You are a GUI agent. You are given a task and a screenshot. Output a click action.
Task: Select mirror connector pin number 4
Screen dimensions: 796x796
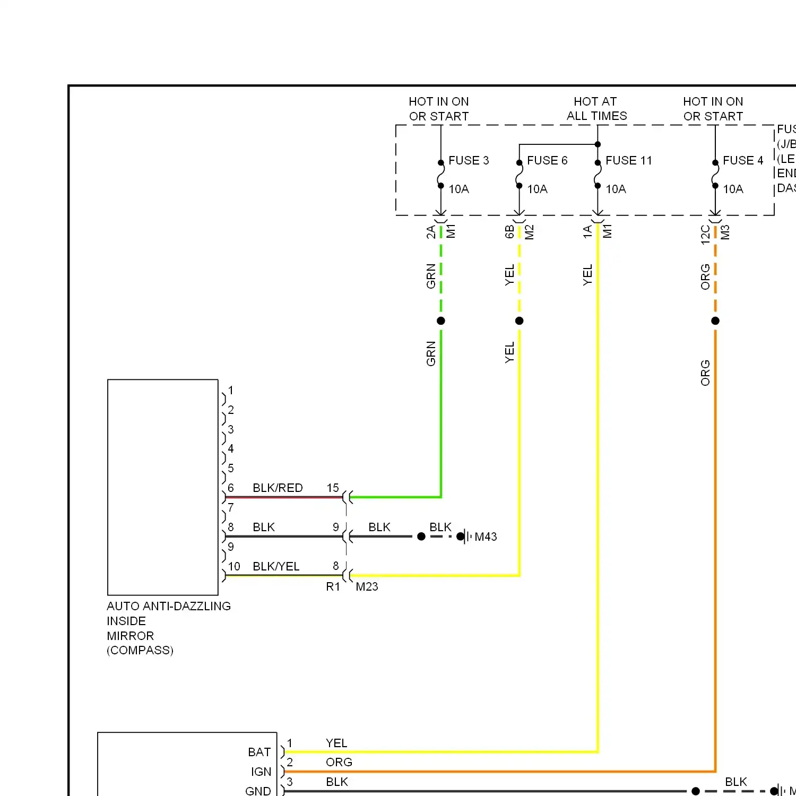click(231, 448)
